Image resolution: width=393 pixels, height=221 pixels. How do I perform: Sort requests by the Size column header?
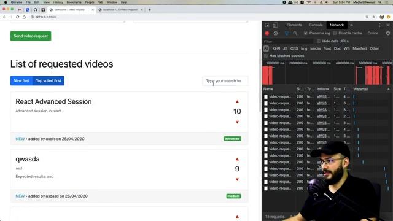(337, 89)
